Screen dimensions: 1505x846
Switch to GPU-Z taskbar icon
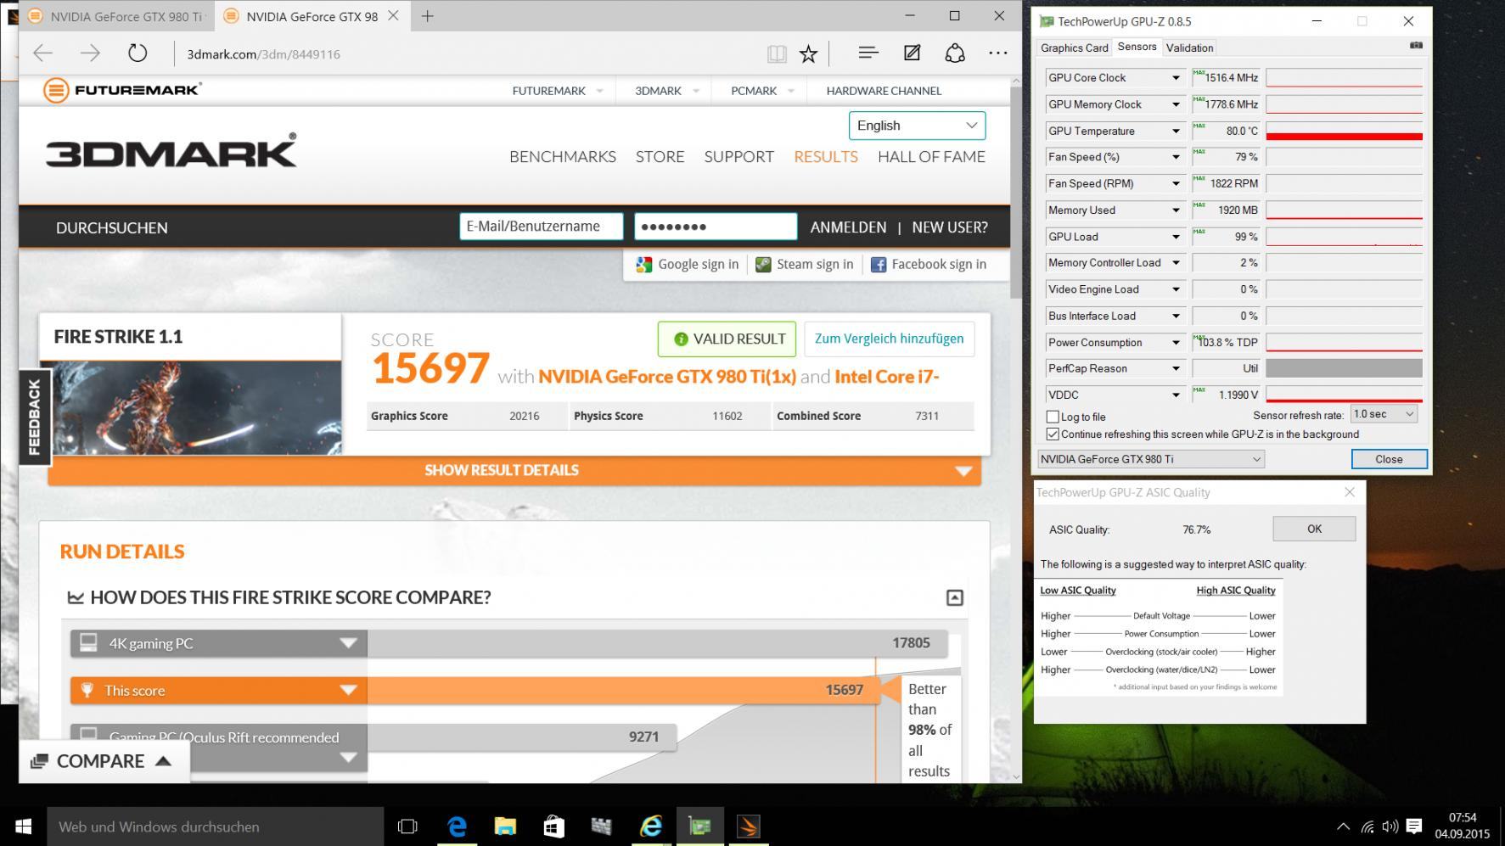coord(699,826)
